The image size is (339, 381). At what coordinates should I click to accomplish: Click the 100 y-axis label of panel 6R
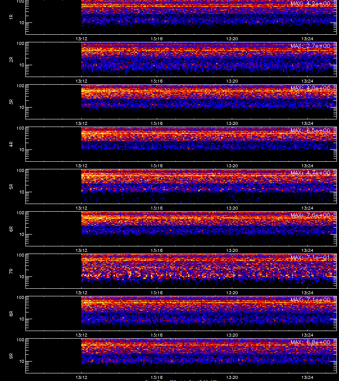tap(20, 213)
